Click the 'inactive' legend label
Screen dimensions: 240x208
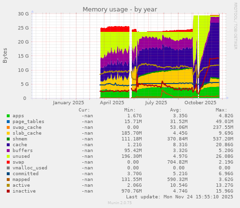24,191
